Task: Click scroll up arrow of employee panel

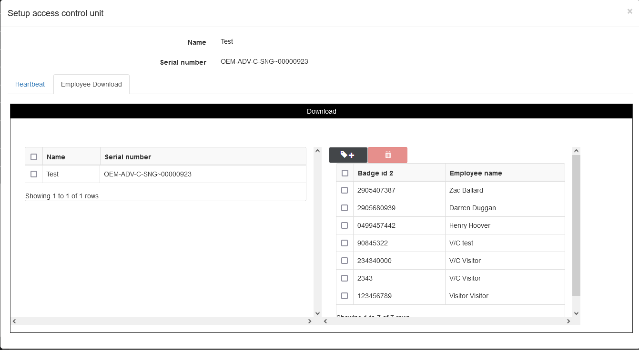Action: 576,151
